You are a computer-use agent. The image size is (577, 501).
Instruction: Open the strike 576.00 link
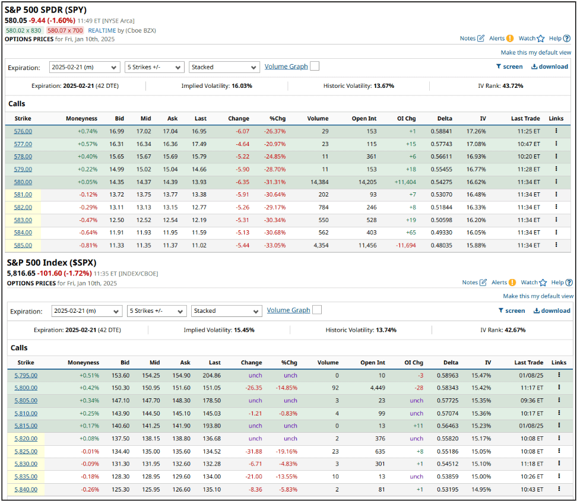click(23, 131)
